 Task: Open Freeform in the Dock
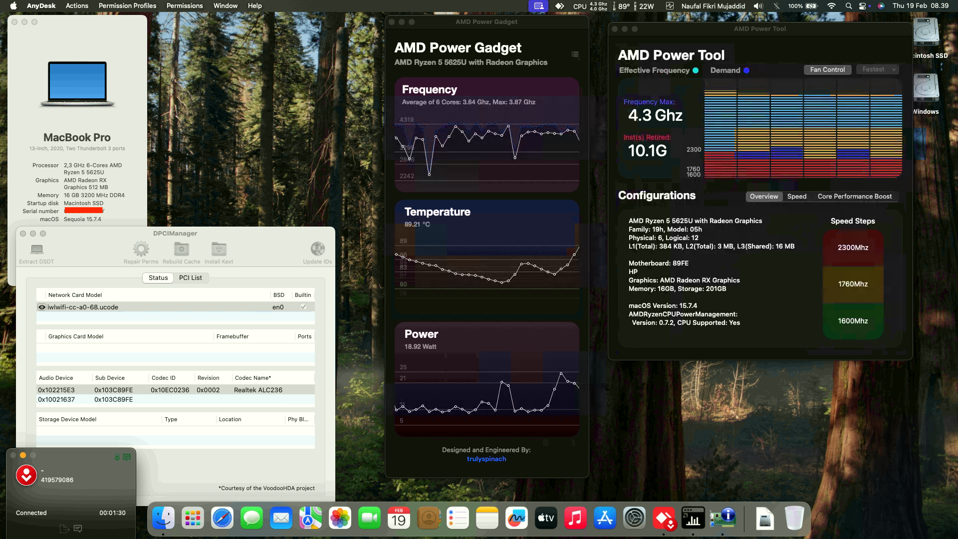pos(516,519)
